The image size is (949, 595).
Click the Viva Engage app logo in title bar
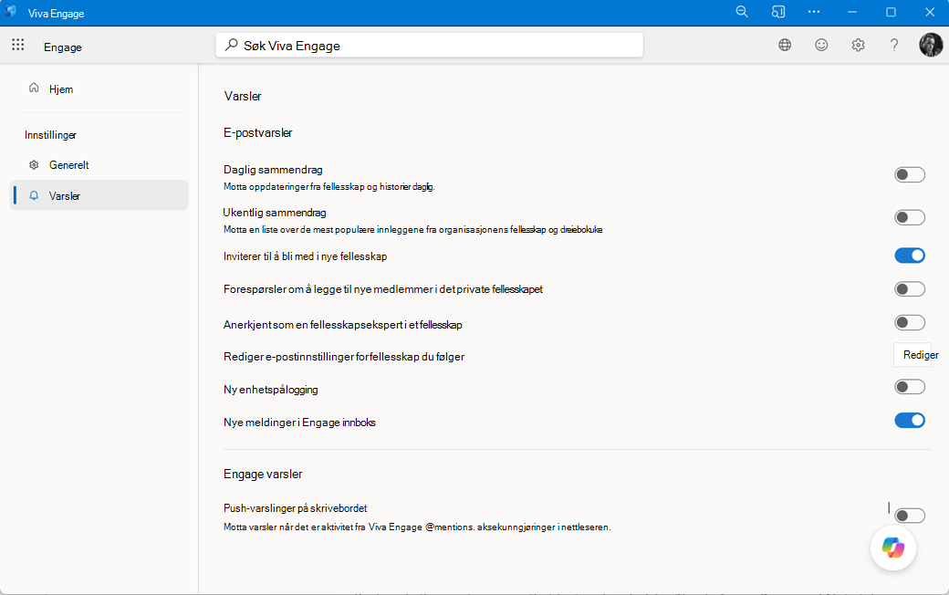click(10, 12)
